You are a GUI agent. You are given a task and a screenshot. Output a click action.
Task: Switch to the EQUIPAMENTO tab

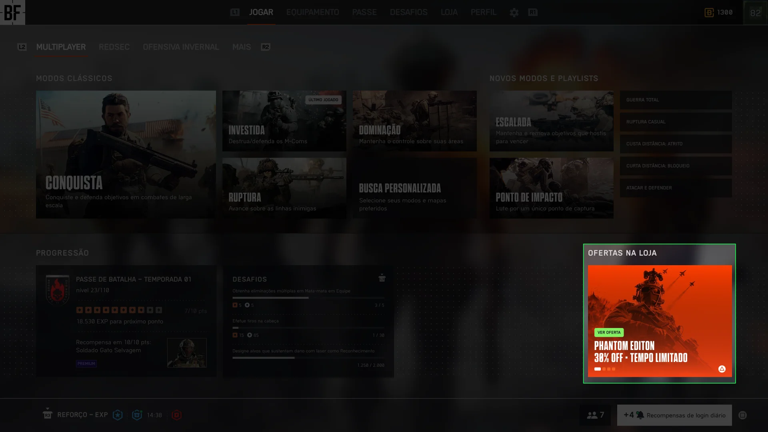(x=312, y=12)
